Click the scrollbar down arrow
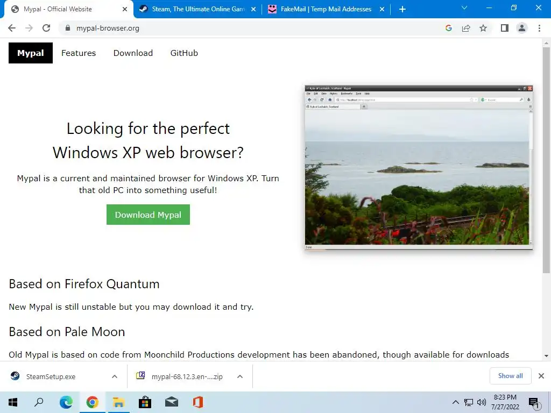This screenshot has width=551, height=413. [546, 356]
